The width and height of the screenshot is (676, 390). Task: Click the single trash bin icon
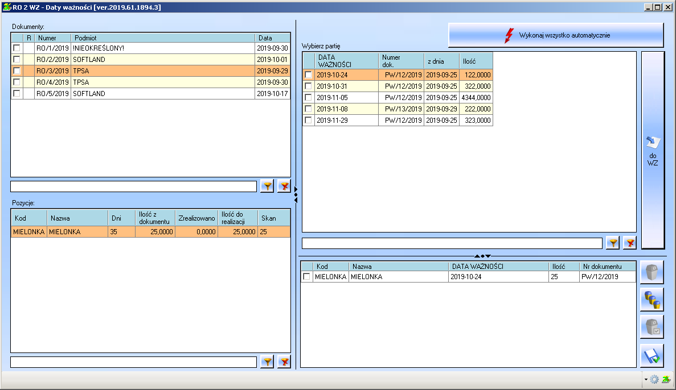coord(652,272)
